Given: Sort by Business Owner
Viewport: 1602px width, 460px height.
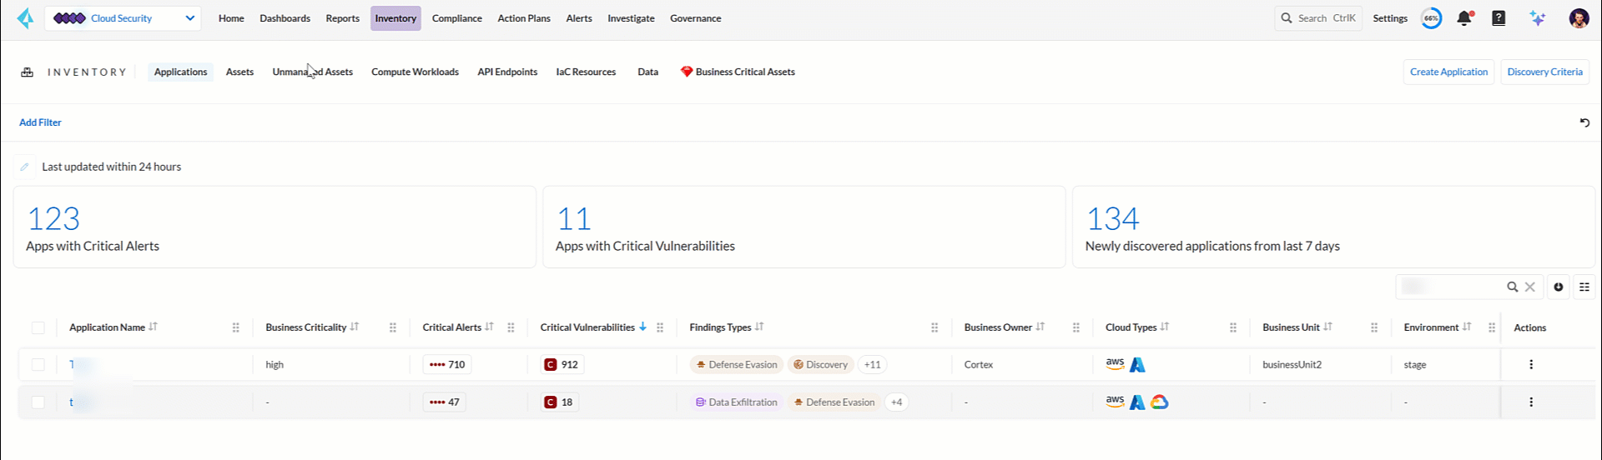Looking at the screenshot, I should point(1040,327).
